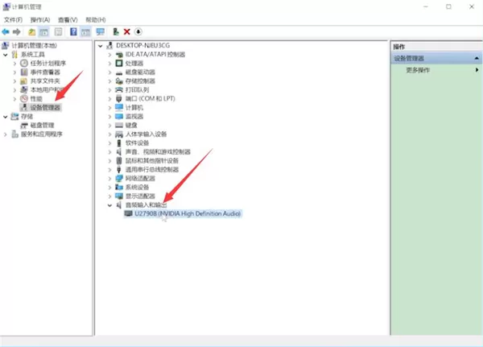Click the 任务计划程序 clock icon
Viewport: 483px width, 347px height.
tap(24, 63)
